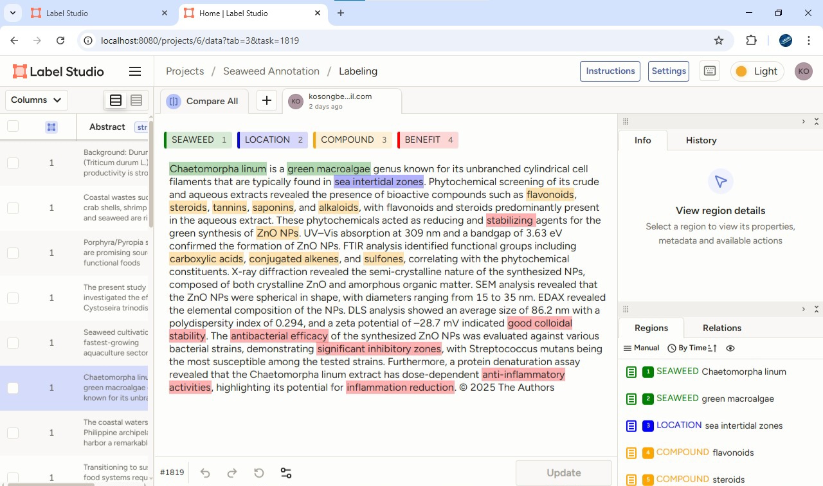
Task: Switch to the Relations tab
Action: pos(722,328)
